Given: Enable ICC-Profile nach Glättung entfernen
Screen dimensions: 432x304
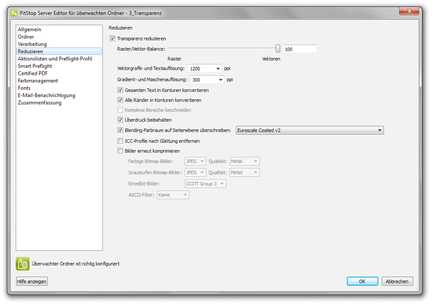Looking at the screenshot, I should (x=120, y=141).
